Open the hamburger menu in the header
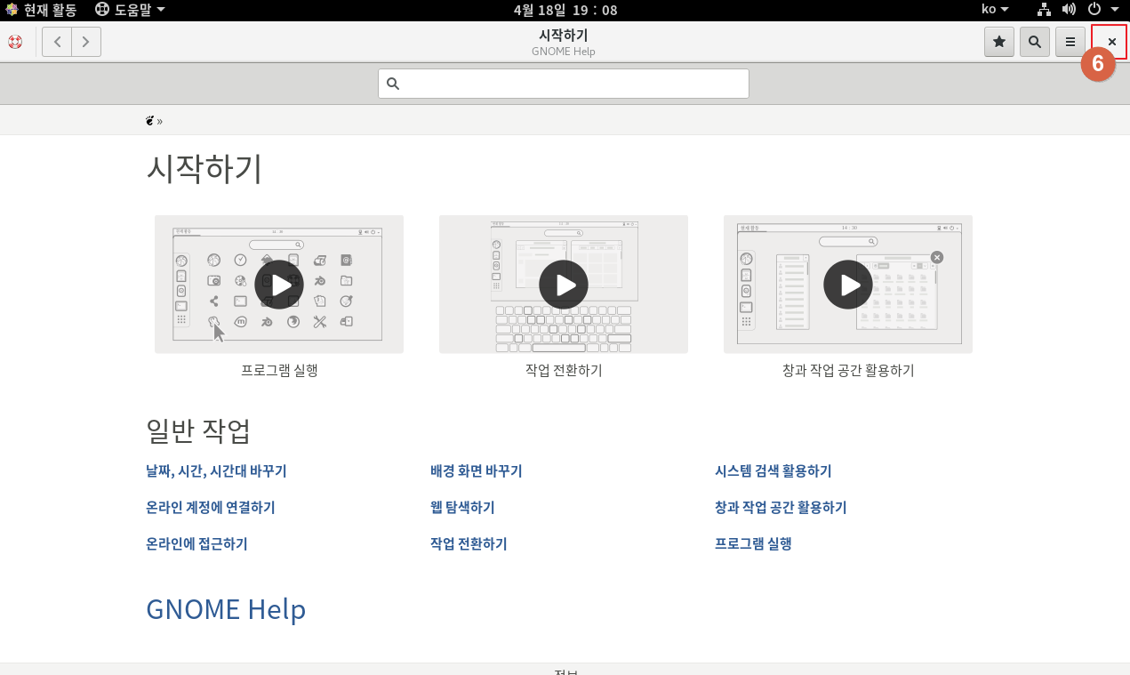The width and height of the screenshot is (1130, 675). [1070, 42]
